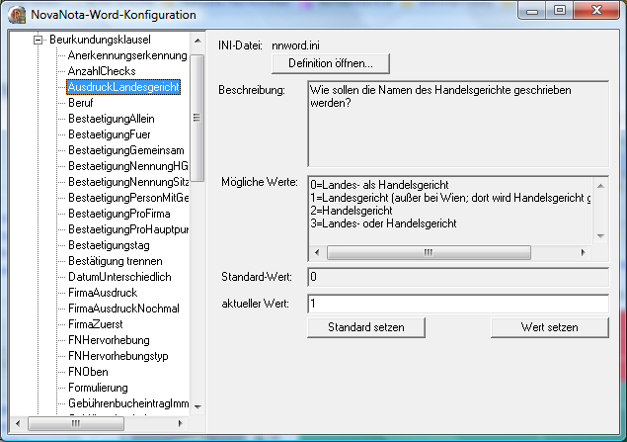Select FirmaAusdruckNochmal tree item
Viewport: 627px width, 442px height.
pos(123,309)
